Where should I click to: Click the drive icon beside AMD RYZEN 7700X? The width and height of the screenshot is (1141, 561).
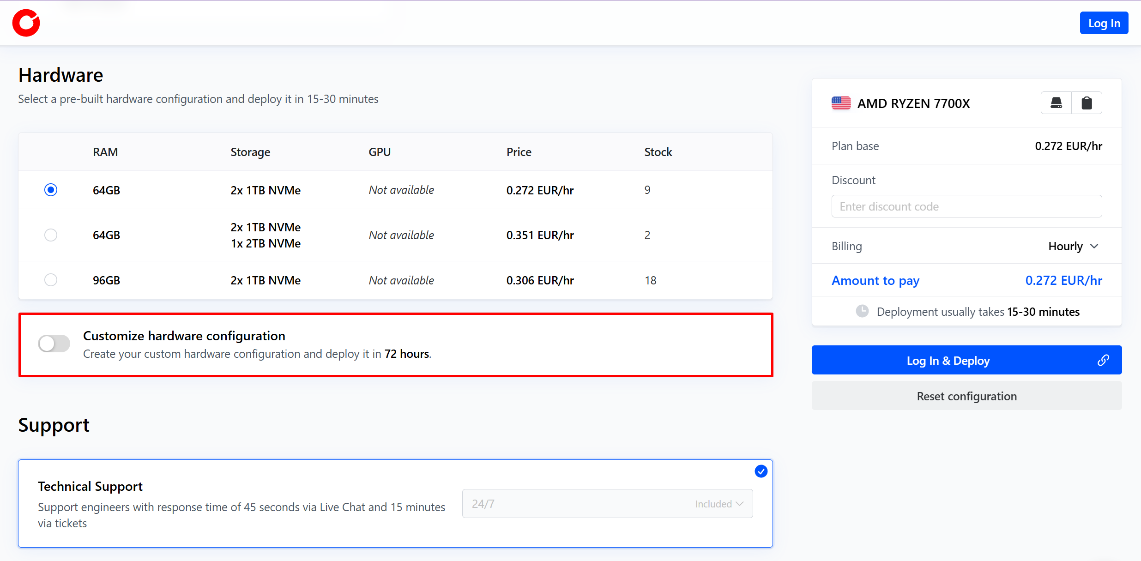click(1056, 103)
